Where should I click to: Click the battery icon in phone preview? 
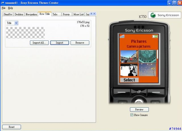point(155,37)
